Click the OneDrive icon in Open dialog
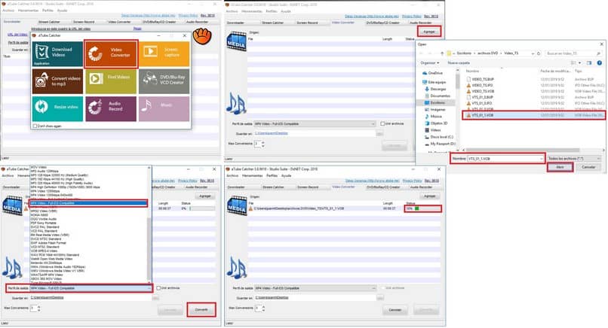608x328 pixels. 425,73
